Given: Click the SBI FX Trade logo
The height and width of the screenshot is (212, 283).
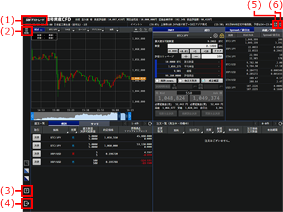Looking at the screenshot, I should point(35,20).
